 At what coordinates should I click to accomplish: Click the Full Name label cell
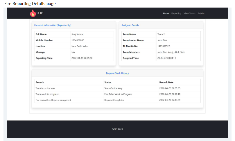point(52,34)
